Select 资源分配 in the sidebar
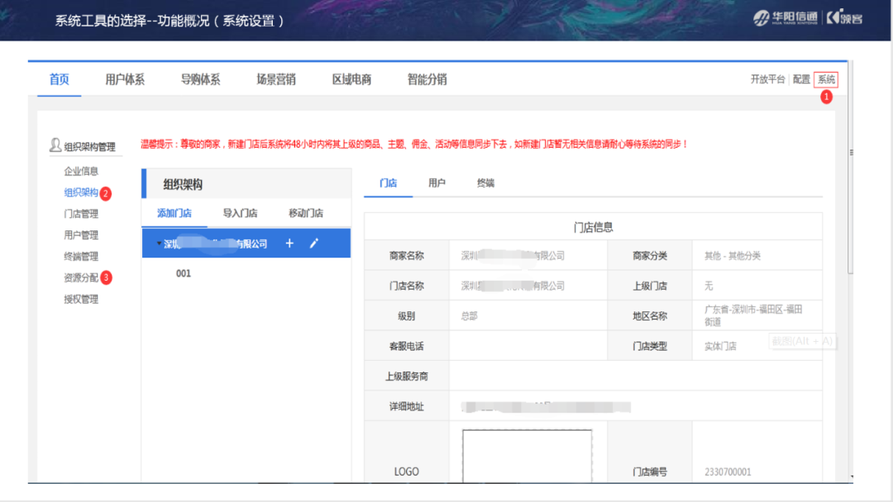The image size is (893, 502). [x=81, y=277]
